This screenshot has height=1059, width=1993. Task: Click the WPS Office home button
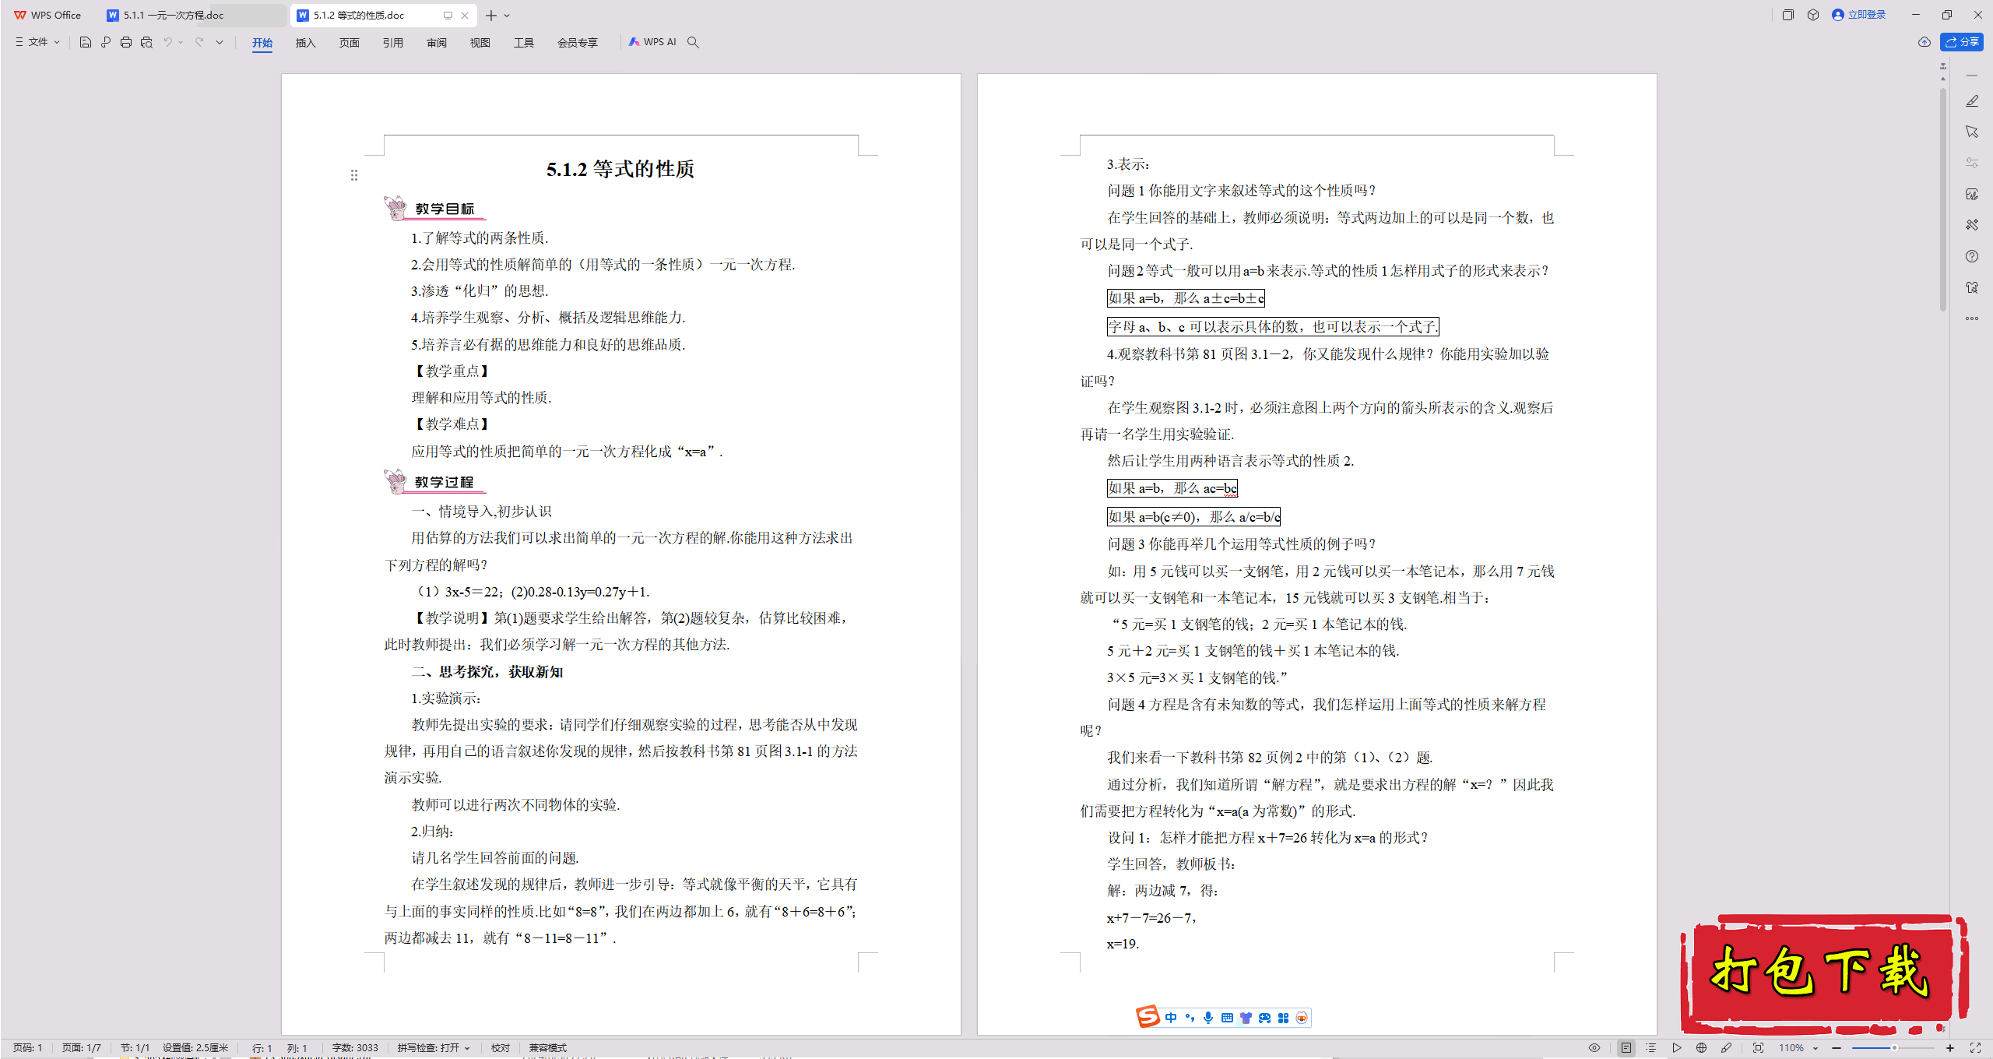(48, 15)
